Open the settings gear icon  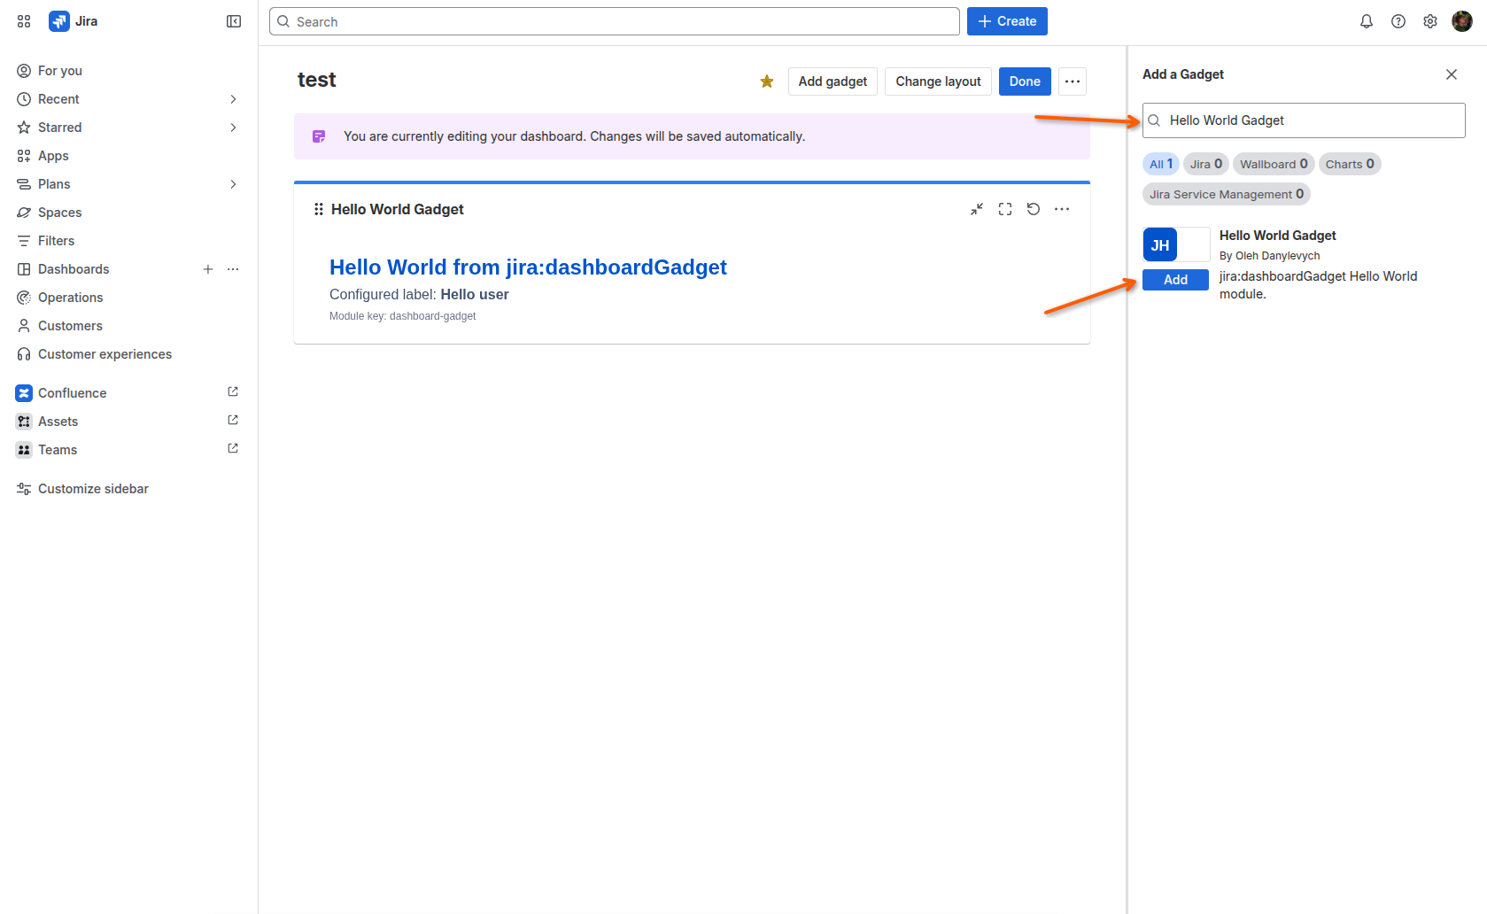click(1430, 21)
